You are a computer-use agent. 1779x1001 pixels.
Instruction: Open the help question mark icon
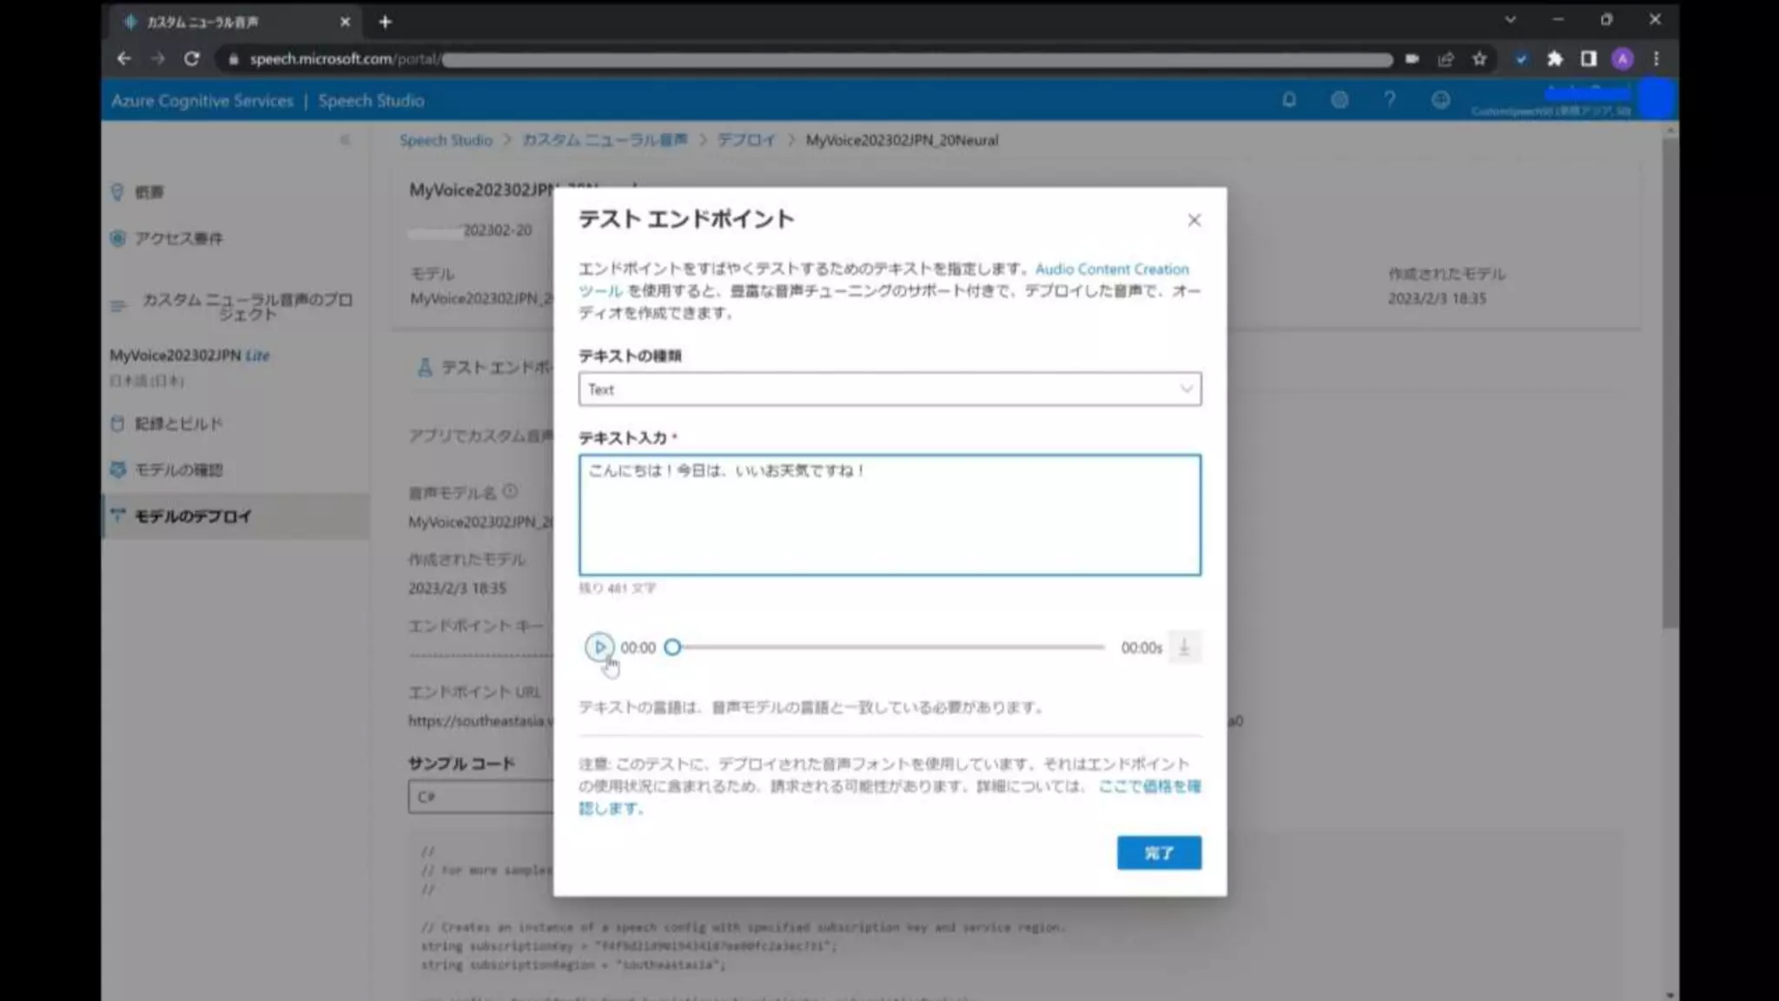(x=1390, y=100)
